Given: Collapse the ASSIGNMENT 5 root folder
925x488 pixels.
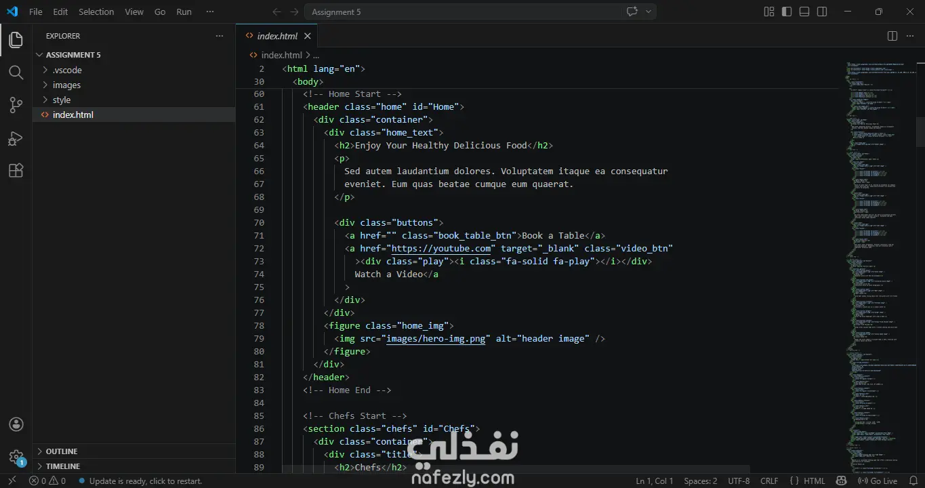Looking at the screenshot, I should (x=133, y=55).
